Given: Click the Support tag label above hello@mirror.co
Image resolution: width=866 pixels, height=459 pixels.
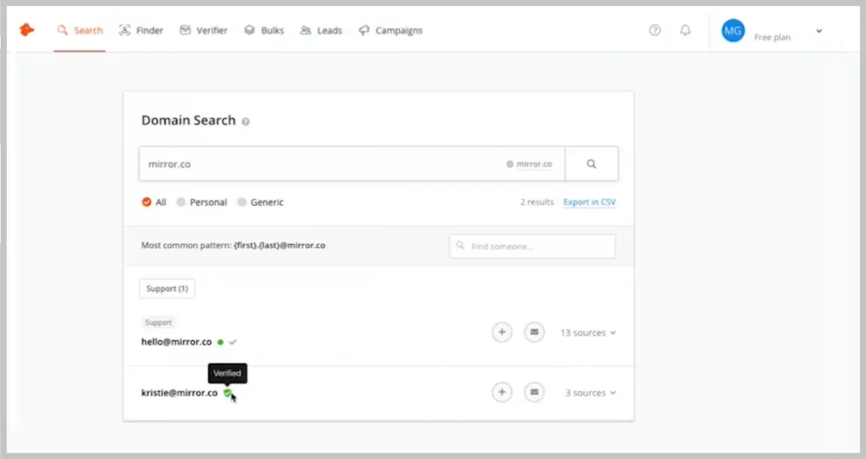Looking at the screenshot, I should pos(159,322).
